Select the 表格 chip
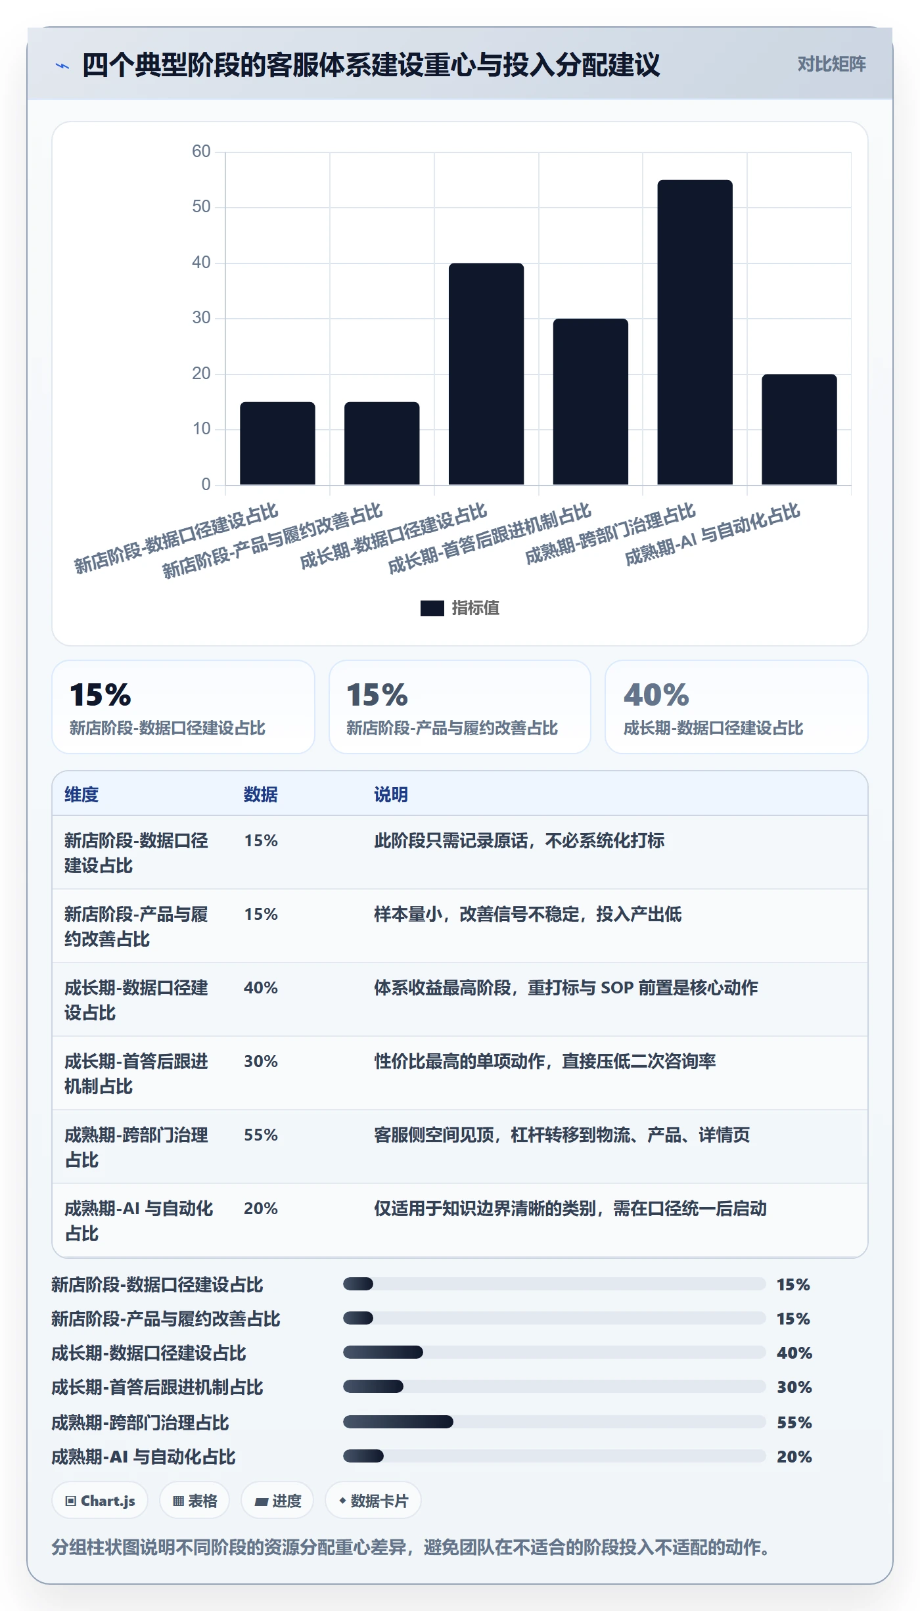The width and height of the screenshot is (920, 1611). tap(195, 1501)
